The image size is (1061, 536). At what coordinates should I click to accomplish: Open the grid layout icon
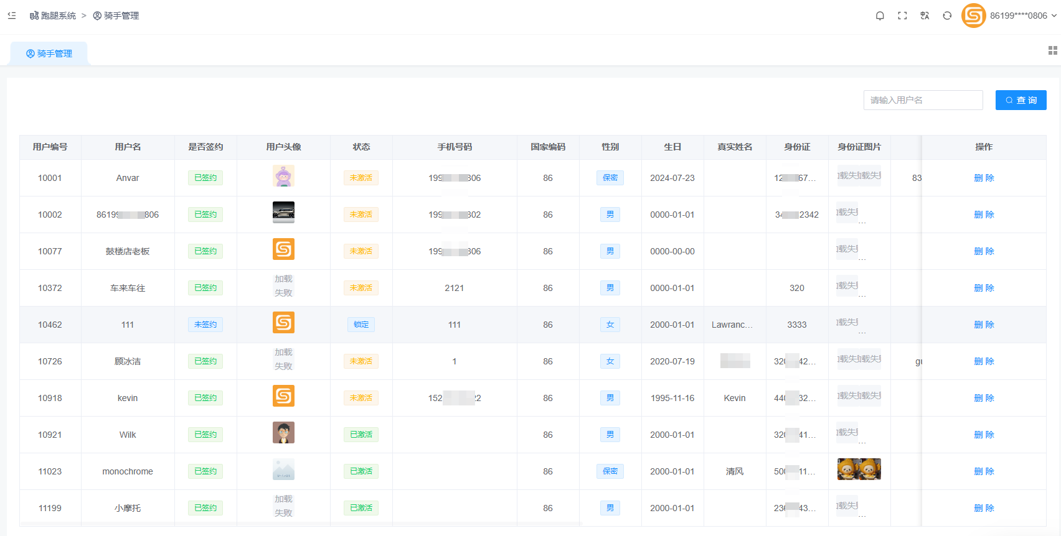[1052, 50]
